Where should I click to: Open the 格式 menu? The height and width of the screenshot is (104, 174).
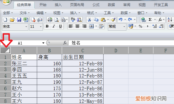[x=92, y=13]
